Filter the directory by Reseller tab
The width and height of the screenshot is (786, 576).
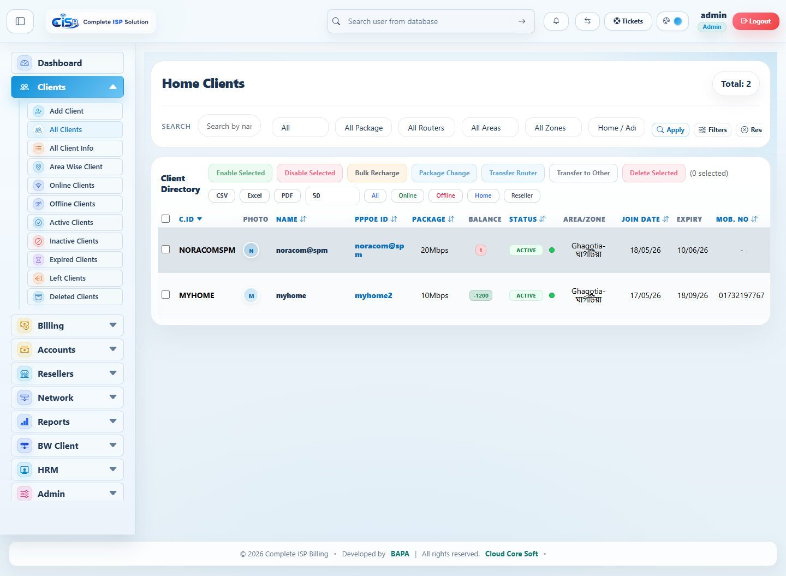coord(522,196)
